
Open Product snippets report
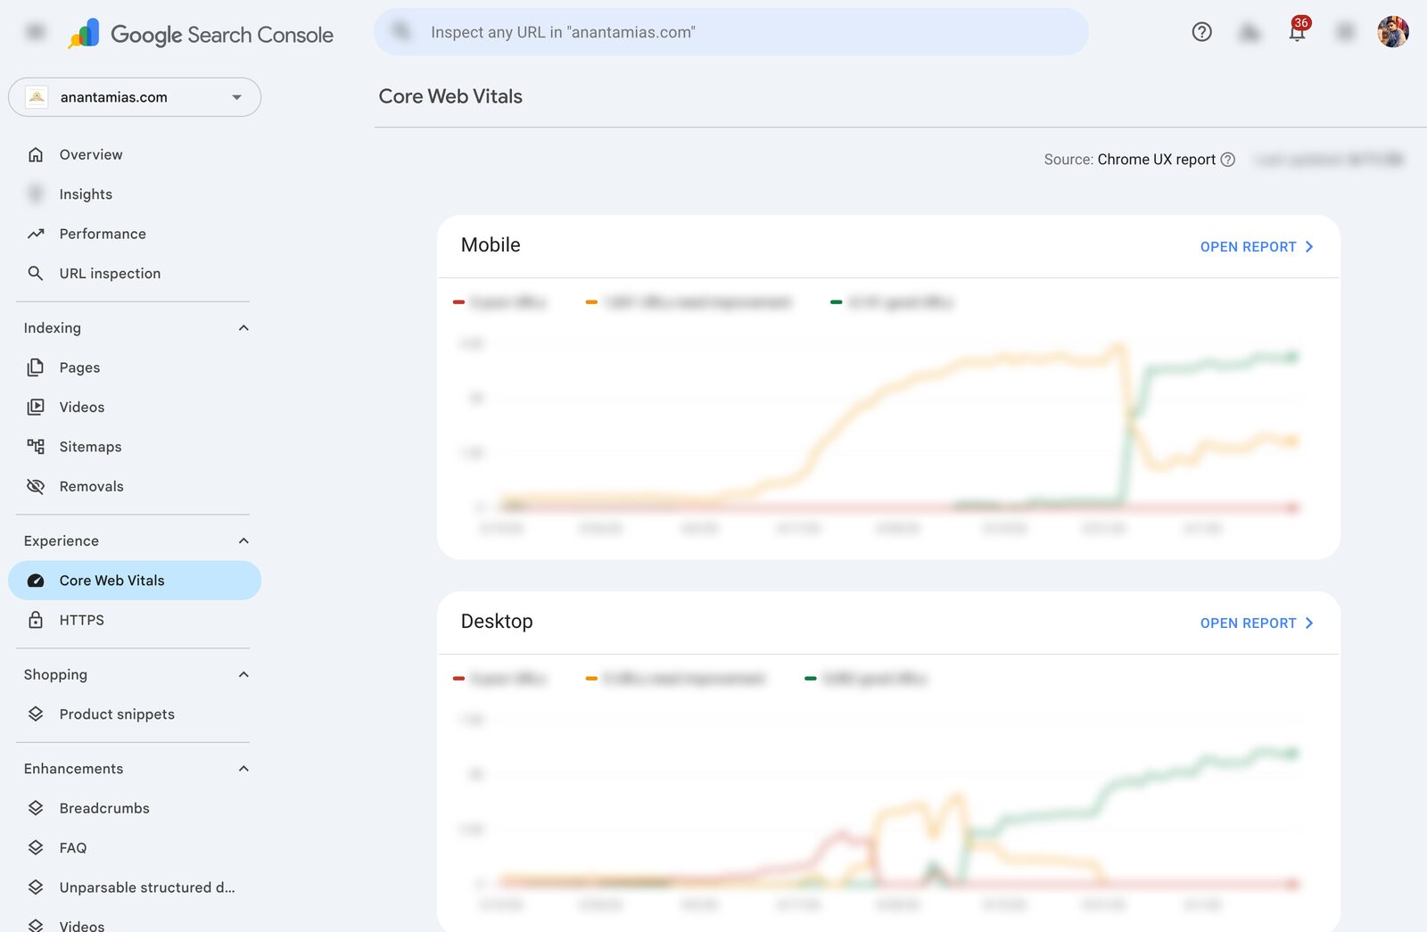[x=135, y=714]
